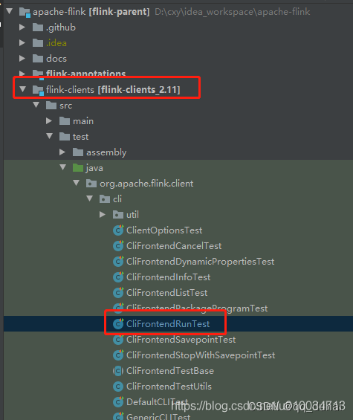Open the ClientOptionsTest file

[x=164, y=230]
